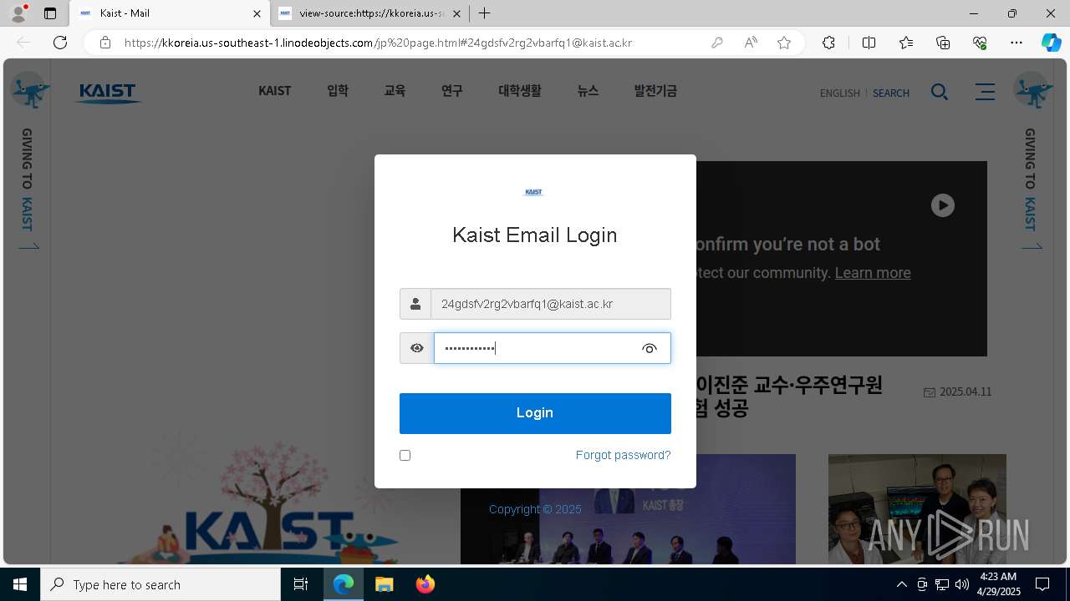The width and height of the screenshot is (1070, 601).
Task: Open the network icon in system tray
Action: pyautogui.click(x=942, y=584)
